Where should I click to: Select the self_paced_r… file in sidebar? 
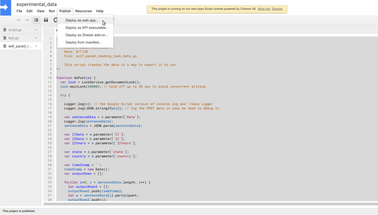[x=21, y=46]
